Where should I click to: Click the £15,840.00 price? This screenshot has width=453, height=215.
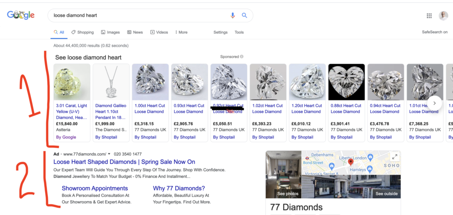pos(67,124)
